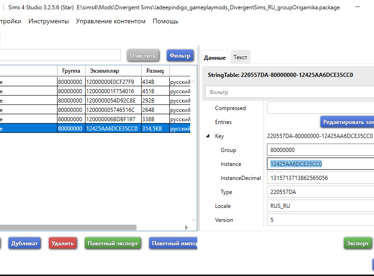Click into the Locale field showing RUS_RU
Screen dimensions: 374x276
pos(320,206)
